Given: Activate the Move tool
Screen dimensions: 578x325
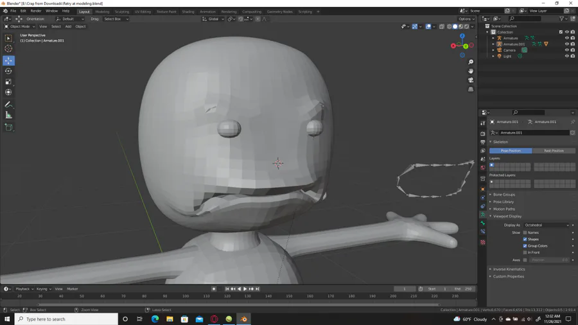Looking at the screenshot, I should pos(8,60).
